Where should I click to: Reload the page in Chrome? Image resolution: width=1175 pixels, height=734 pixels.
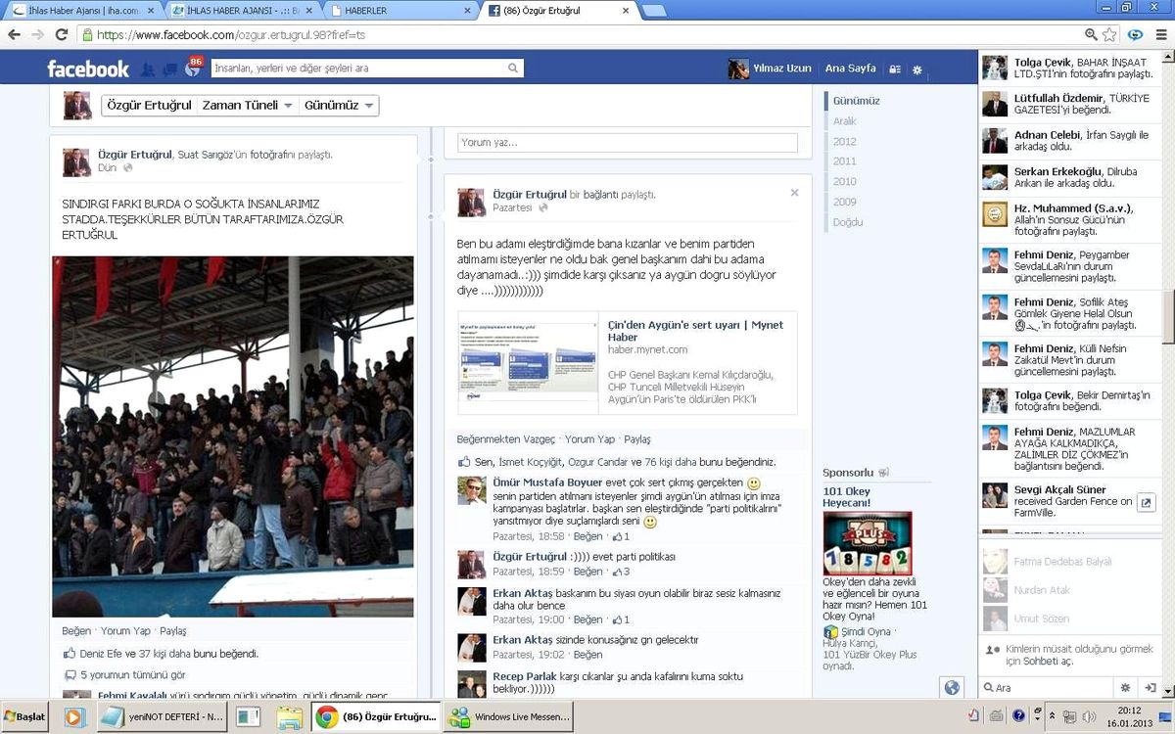[x=62, y=34]
